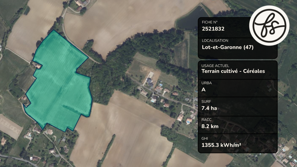The height and width of the screenshot is (167, 297).
Task: Click the 'USAGE ACTUEL' label
Action: [x=215, y=66]
